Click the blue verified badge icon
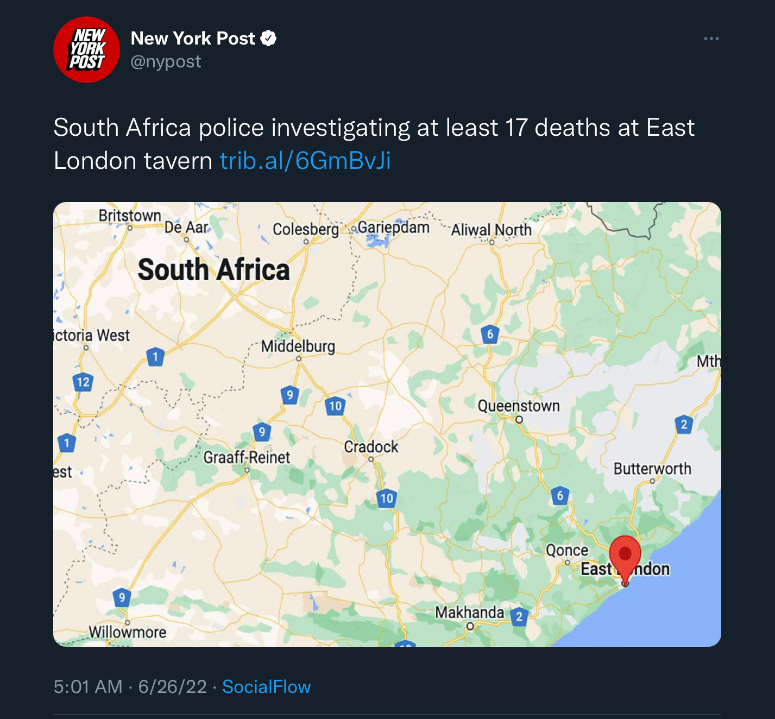 pos(268,39)
